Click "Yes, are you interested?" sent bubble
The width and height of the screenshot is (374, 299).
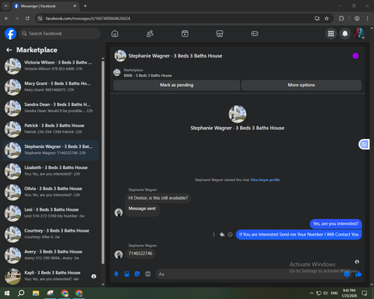click(336, 224)
